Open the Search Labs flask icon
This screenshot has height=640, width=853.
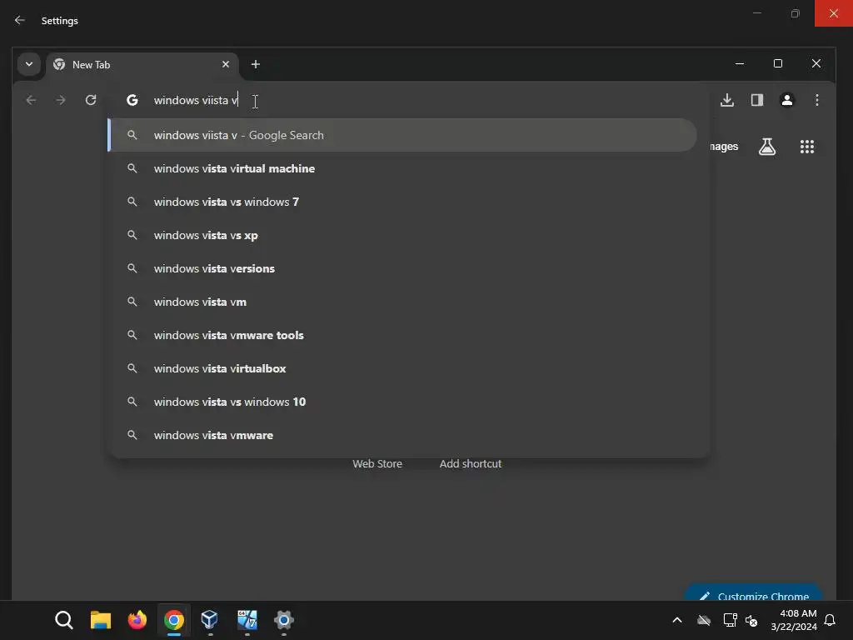[767, 147]
